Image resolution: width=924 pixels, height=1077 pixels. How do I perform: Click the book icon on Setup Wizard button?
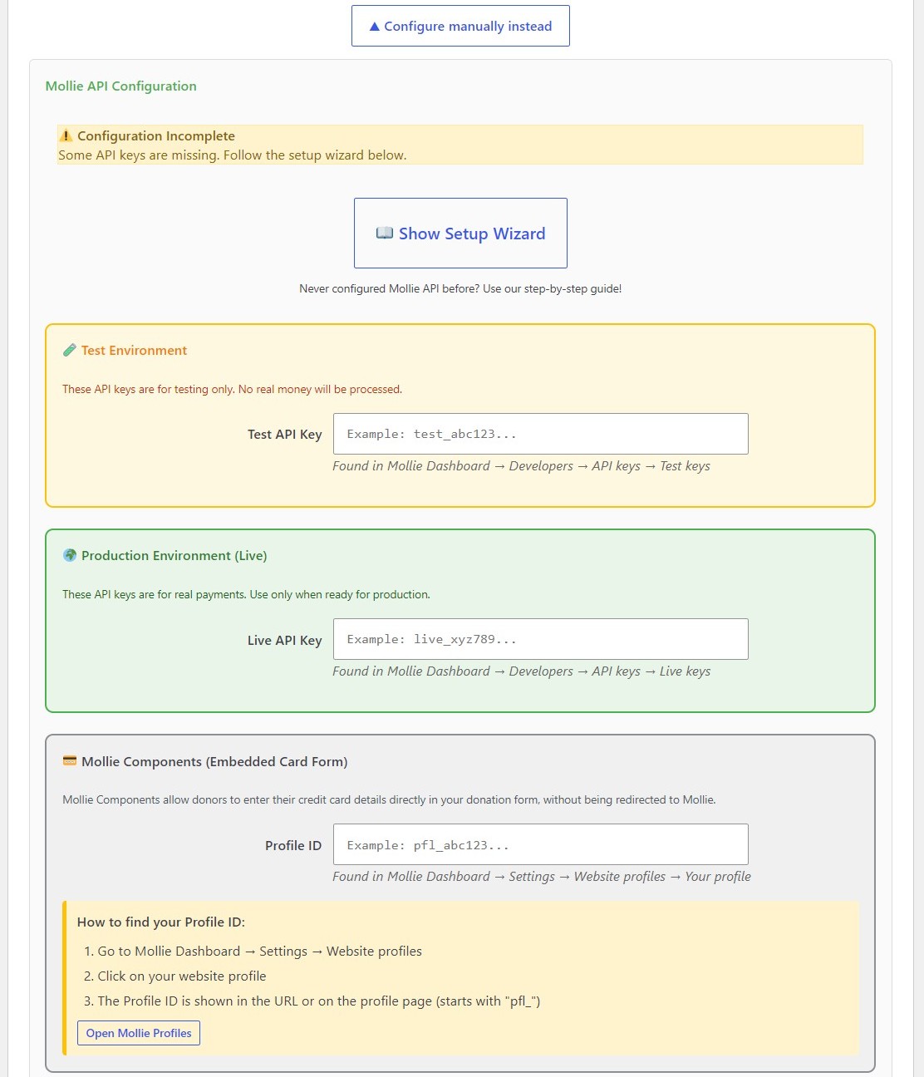coord(384,234)
